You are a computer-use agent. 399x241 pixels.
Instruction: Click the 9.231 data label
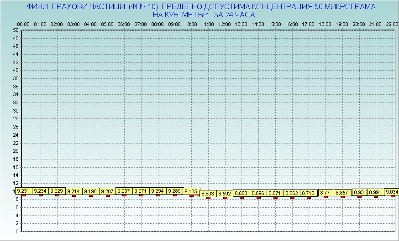pos(23,191)
